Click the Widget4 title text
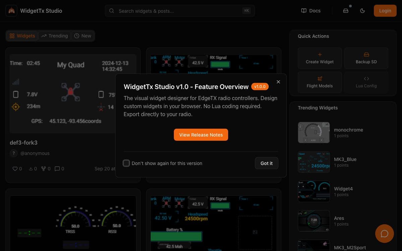This screenshot has height=251, width=402. pos(343,189)
